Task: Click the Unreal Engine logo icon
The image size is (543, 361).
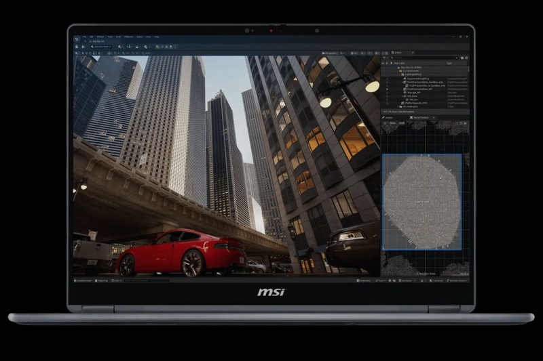Action: point(77,39)
